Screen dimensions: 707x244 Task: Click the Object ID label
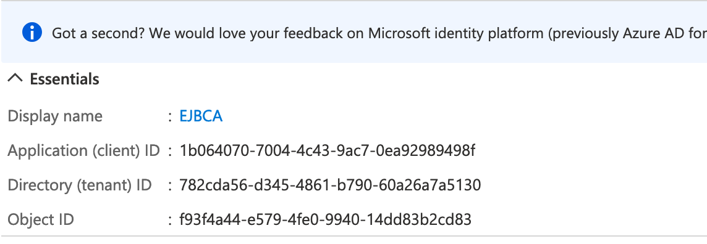pos(41,220)
